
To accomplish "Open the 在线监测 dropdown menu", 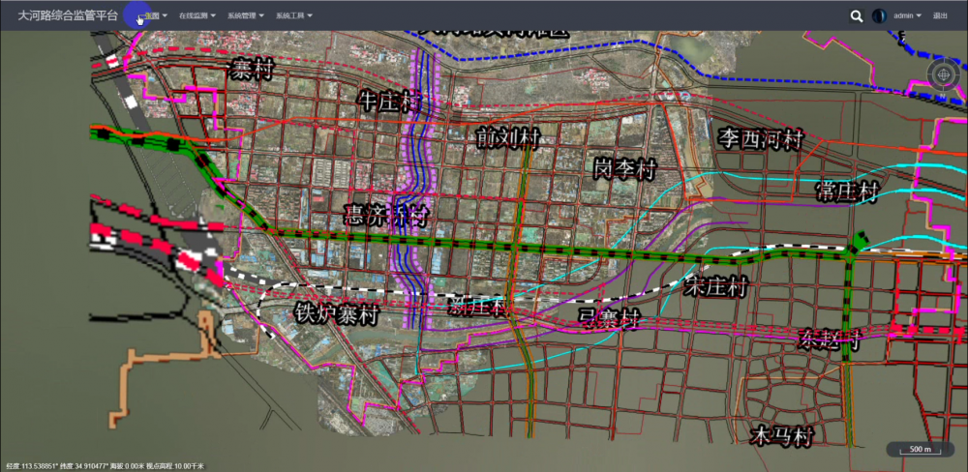I will pyautogui.click(x=200, y=16).
